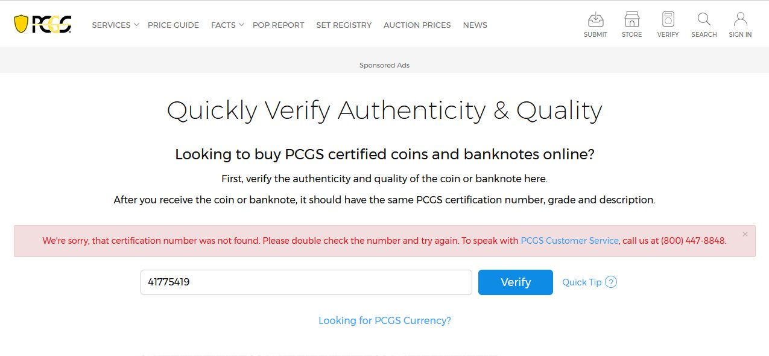Select Auction Prices navigation item
The height and width of the screenshot is (356, 769).
(x=417, y=25)
